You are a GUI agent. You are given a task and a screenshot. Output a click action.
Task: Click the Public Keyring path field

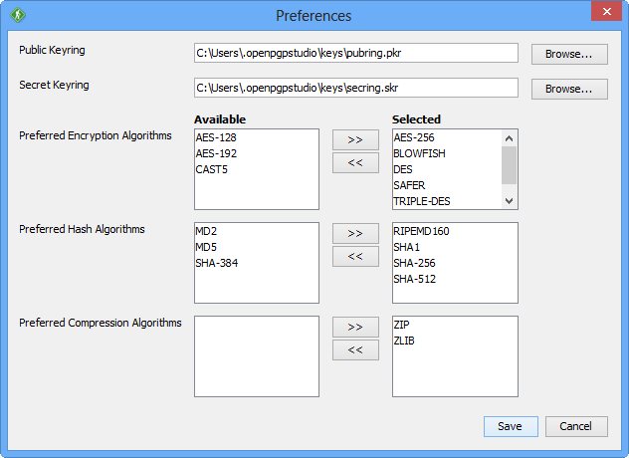[x=356, y=53]
